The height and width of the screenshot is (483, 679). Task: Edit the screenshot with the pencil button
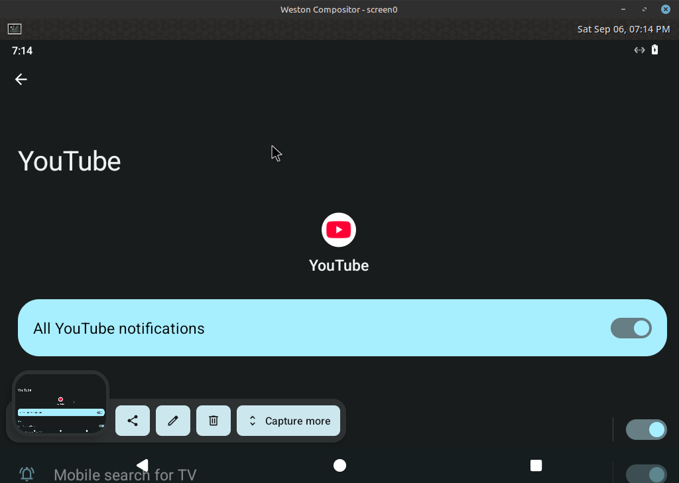coord(173,421)
